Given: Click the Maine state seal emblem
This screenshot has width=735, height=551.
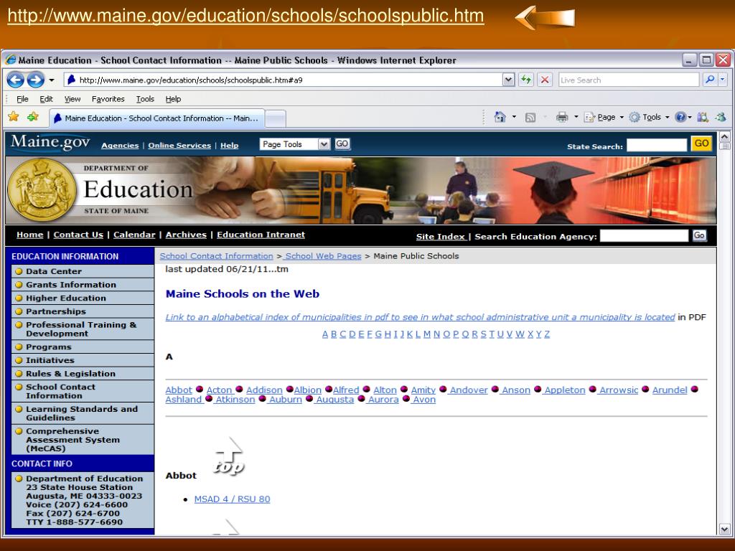Looking at the screenshot, I should click(42, 190).
